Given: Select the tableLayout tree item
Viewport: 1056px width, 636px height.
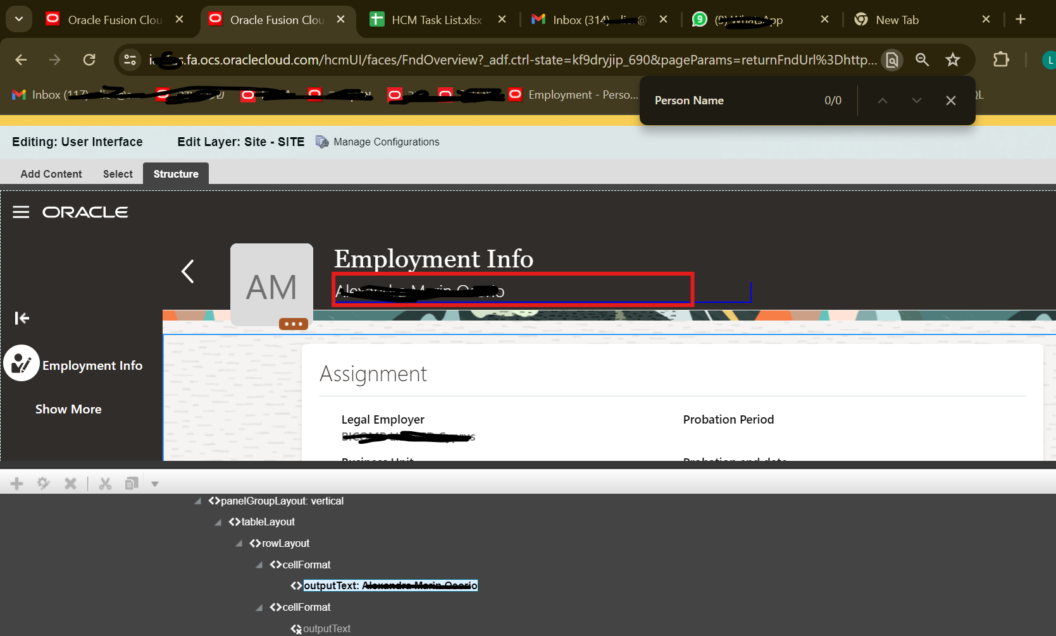Looking at the screenshot, I should (x=268, y=522).
